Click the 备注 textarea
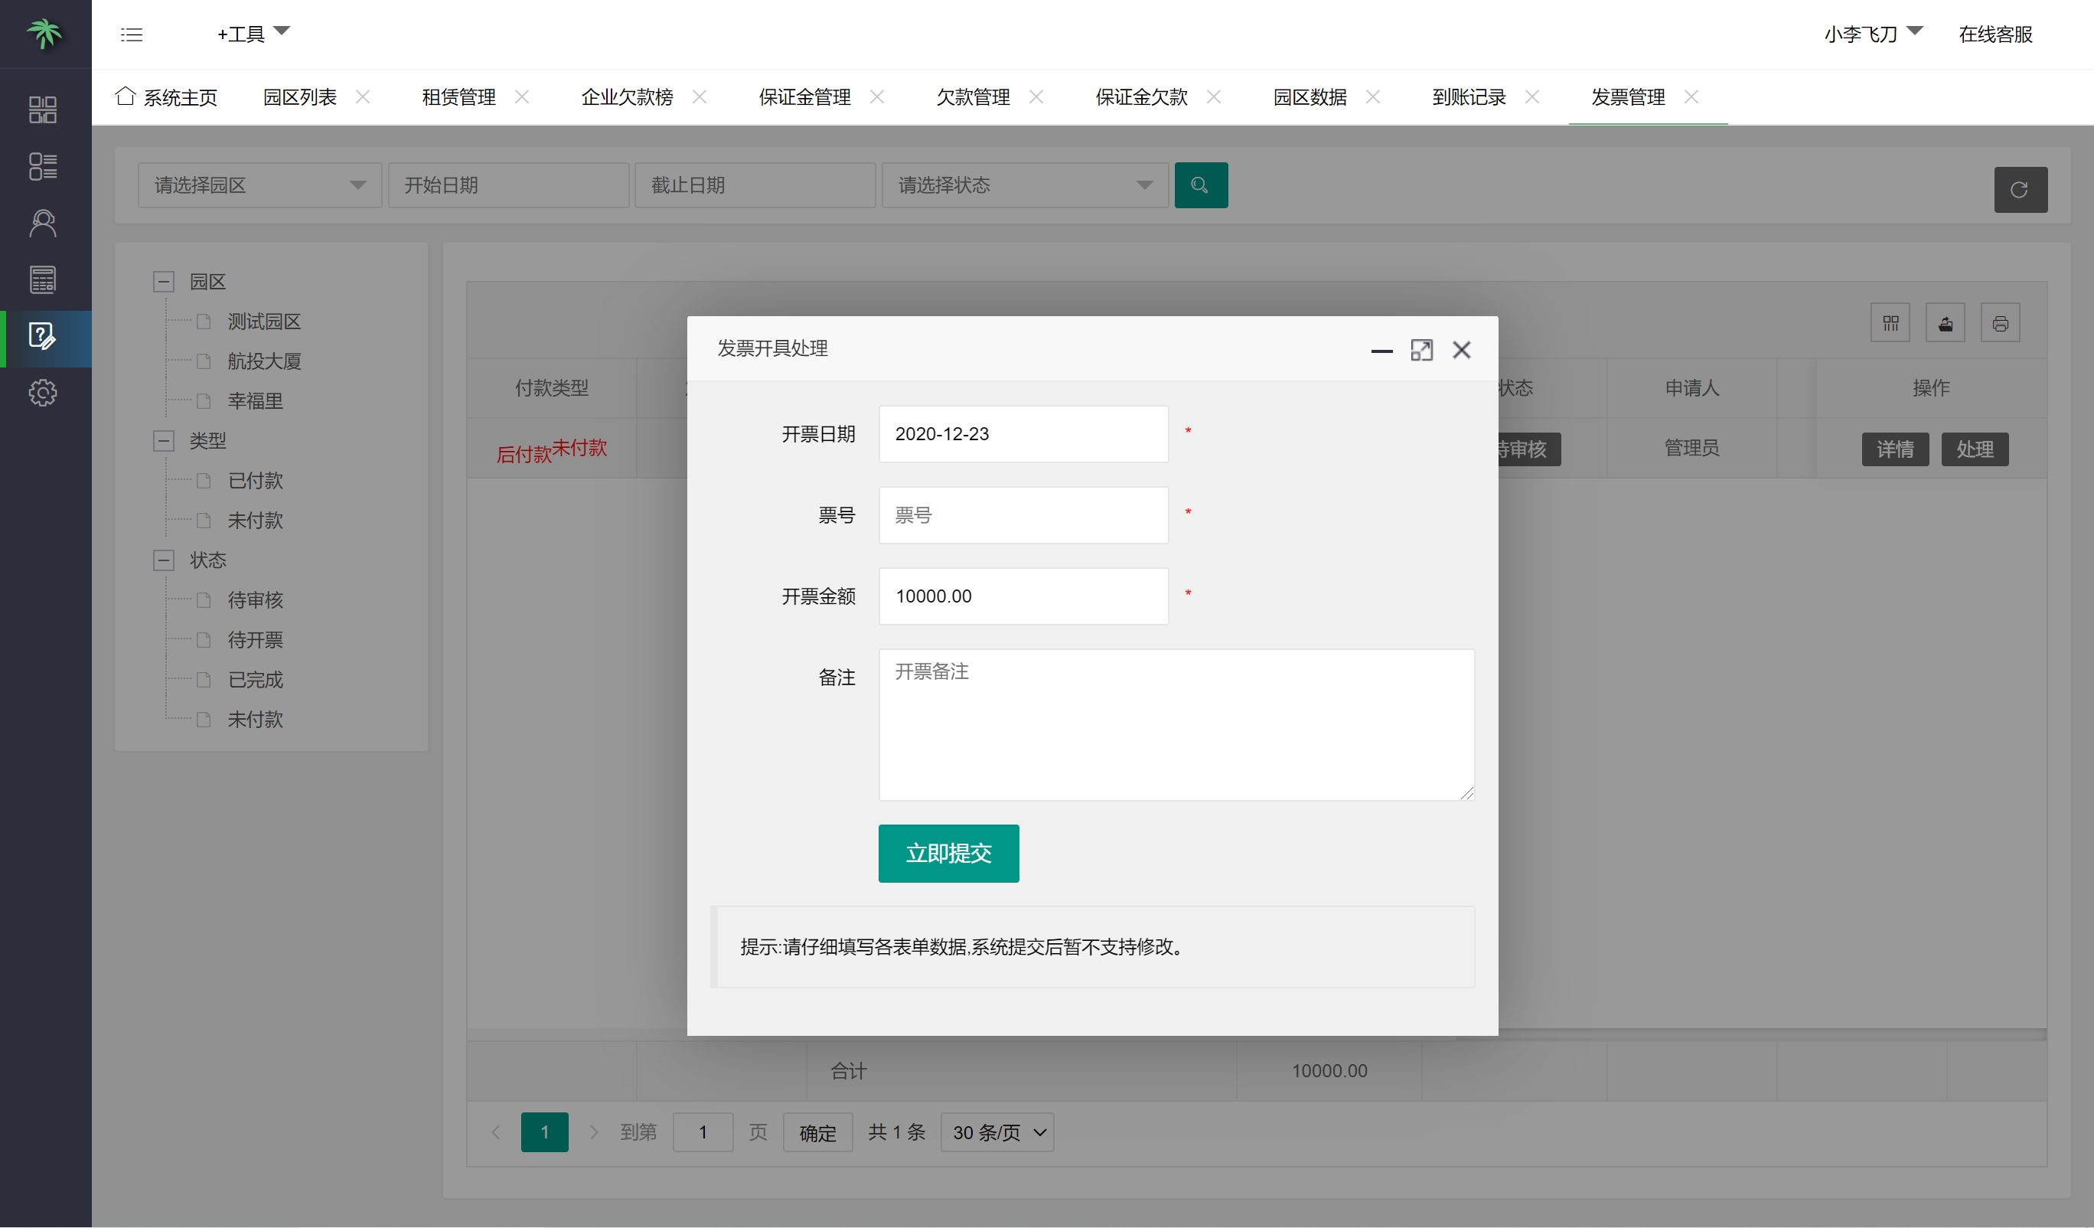The width and height of the screenshot is (2094, 1228). click(x=1176, y=725)
